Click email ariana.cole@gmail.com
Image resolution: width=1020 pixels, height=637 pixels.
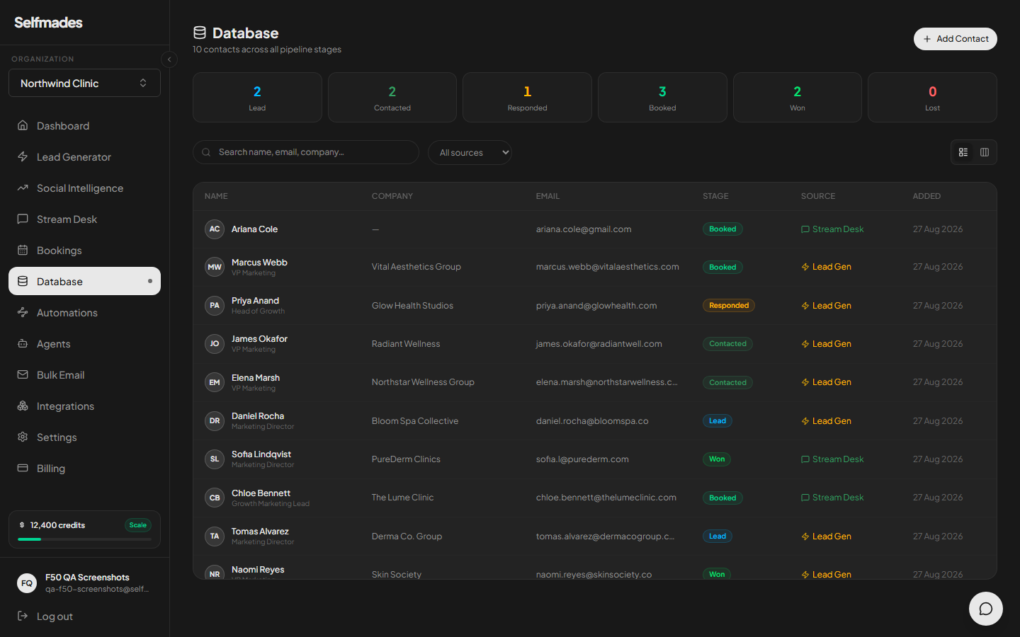click(x=584, y=229)
